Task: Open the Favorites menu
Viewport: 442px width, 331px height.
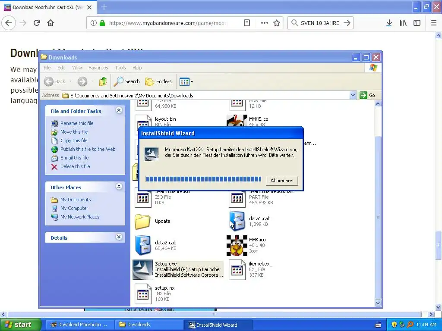Action: 98,68
